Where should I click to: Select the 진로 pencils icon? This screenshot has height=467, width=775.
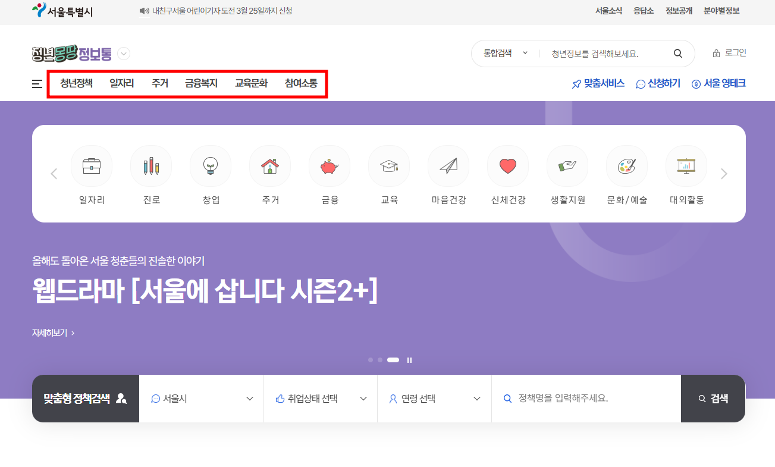pos(151,166)
